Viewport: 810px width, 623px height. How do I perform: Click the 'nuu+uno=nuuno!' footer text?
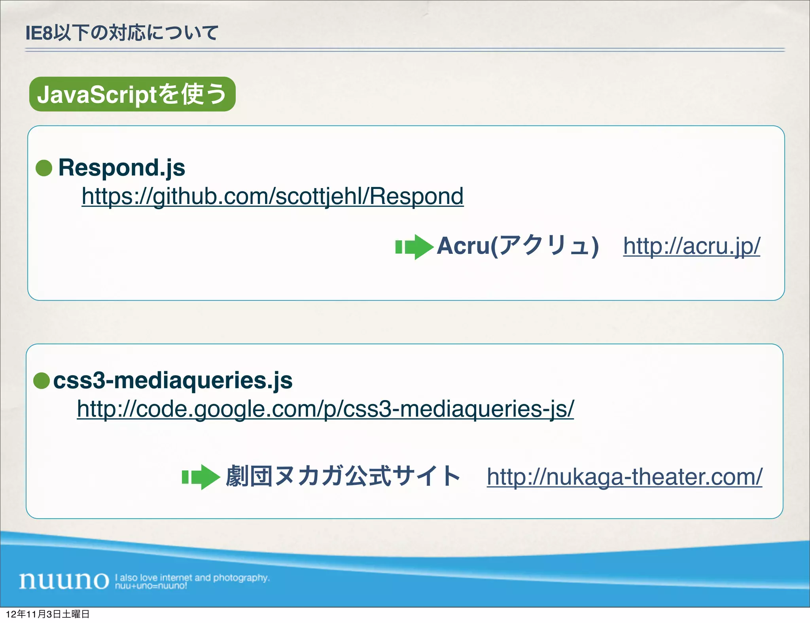tap(151, 586)
